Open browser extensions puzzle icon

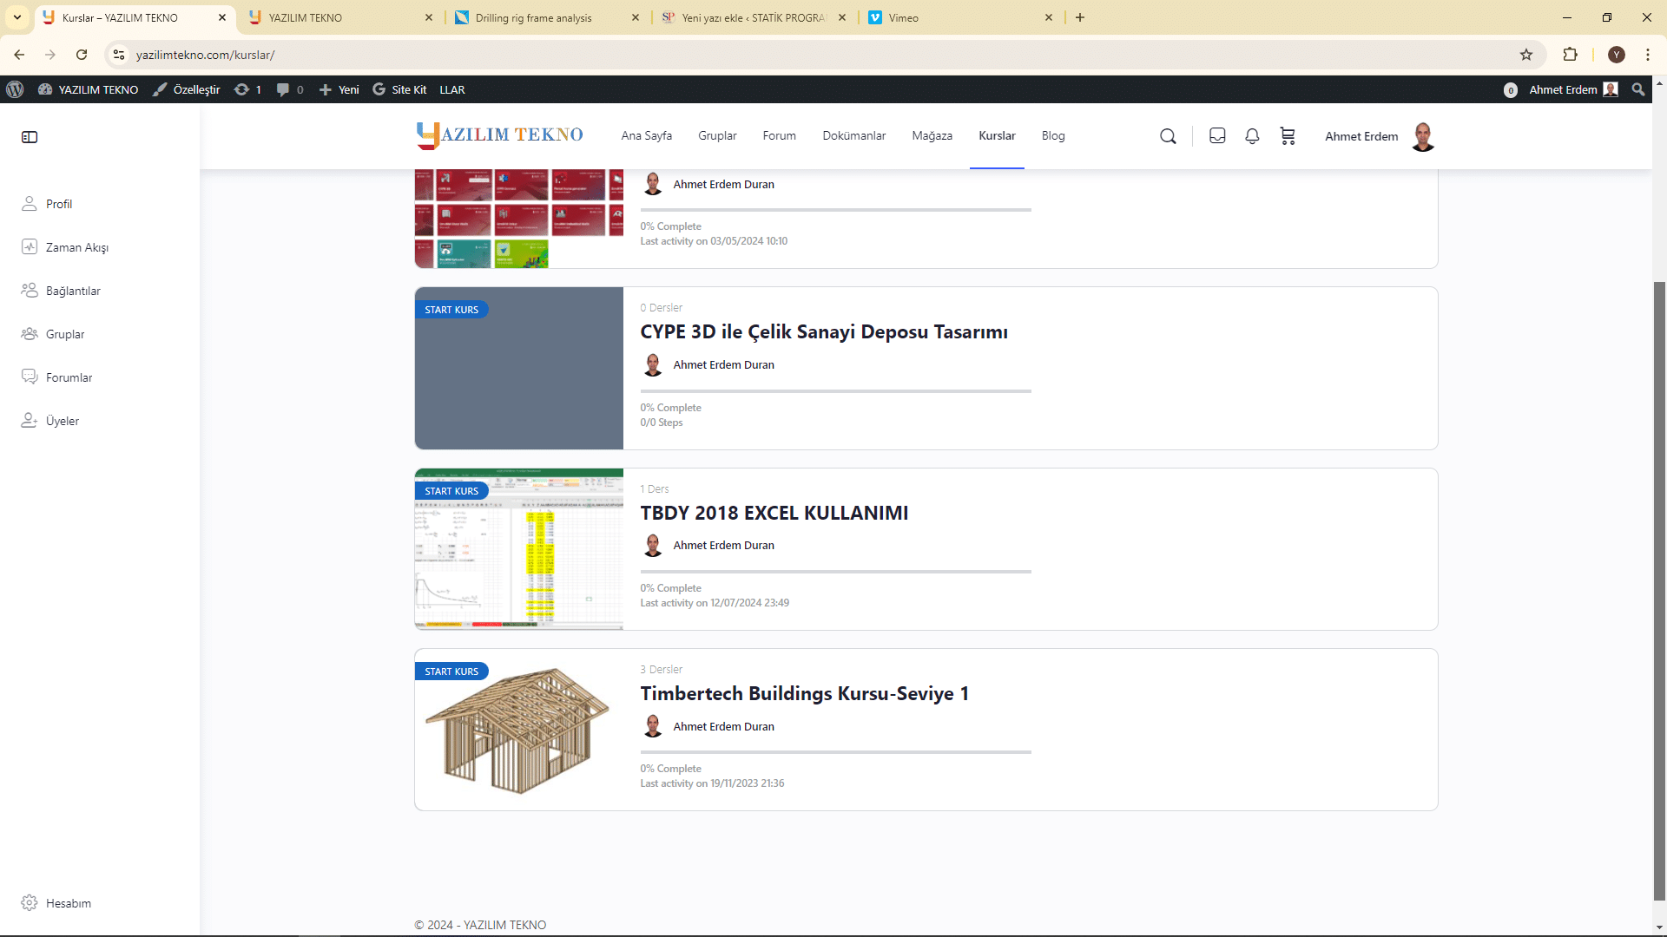coord(1570,55)
